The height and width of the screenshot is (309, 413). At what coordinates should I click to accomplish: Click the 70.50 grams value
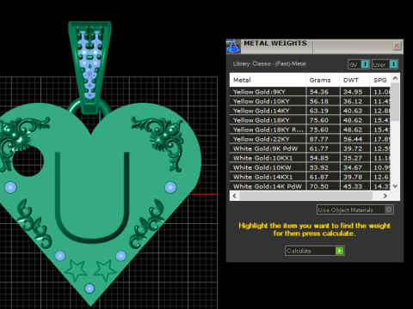point(319,186)
